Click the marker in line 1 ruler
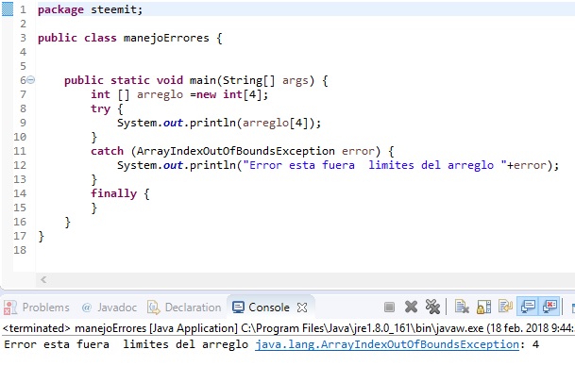This screenshot has height=366, width=575. click(8, 8)
